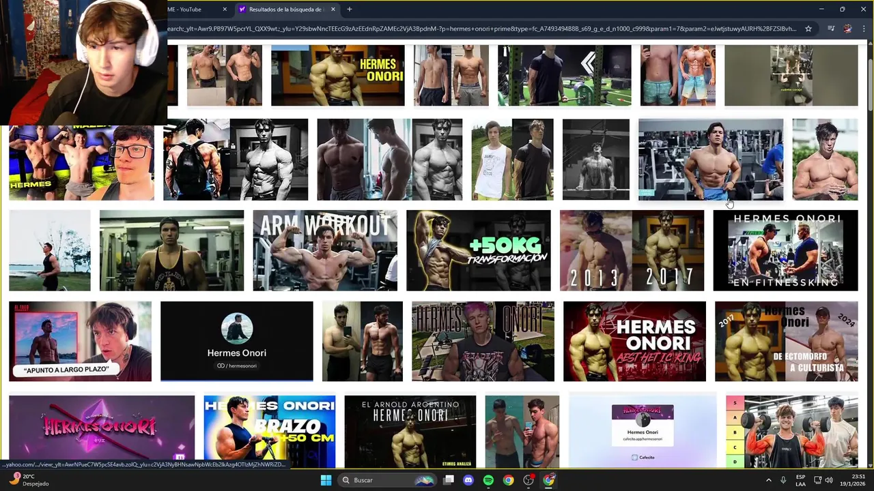Viewport: 874px width, 491px height.
Task: Open the Cafecito Hermes Onori image
Action: [x=643, y=431]
